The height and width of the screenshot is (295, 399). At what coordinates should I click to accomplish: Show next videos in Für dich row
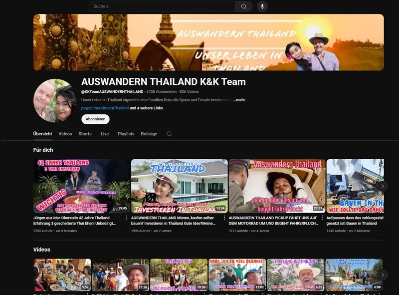point(383,186)
